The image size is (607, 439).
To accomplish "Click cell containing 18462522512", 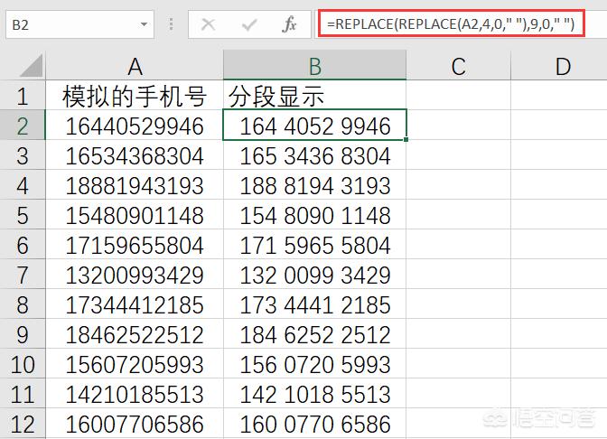I will click(135, 333).
